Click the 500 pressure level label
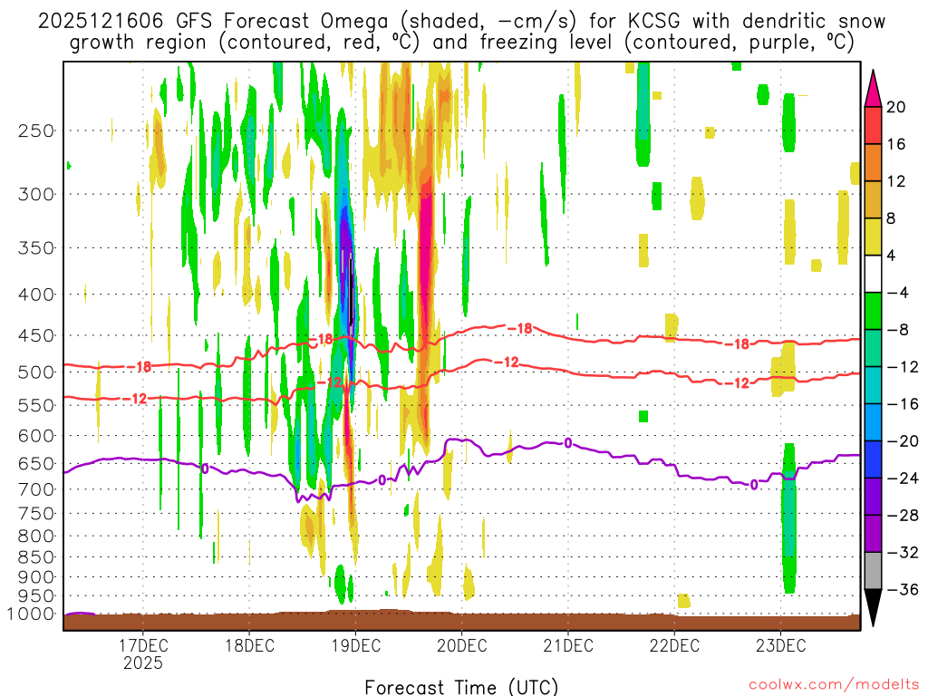The width and height of the screenshot is (928, 696). tap(36, 372)
